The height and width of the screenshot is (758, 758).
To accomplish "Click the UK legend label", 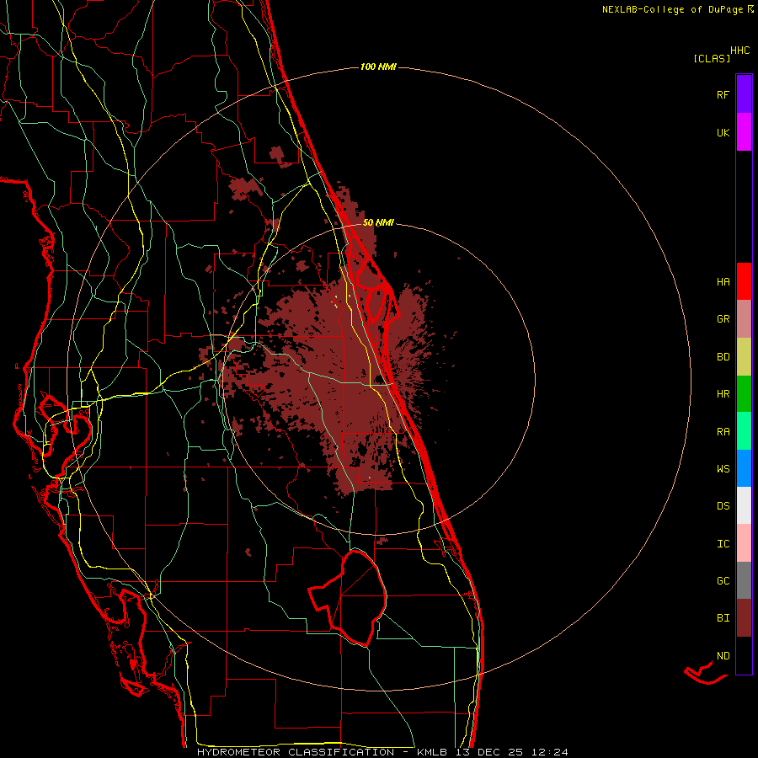I will point(723,132).
